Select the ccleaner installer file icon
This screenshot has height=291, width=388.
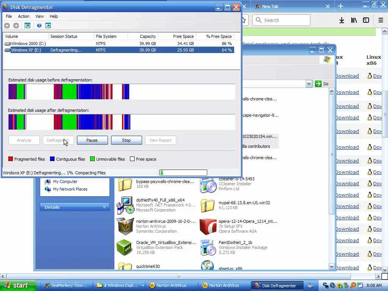click(208, 185)
